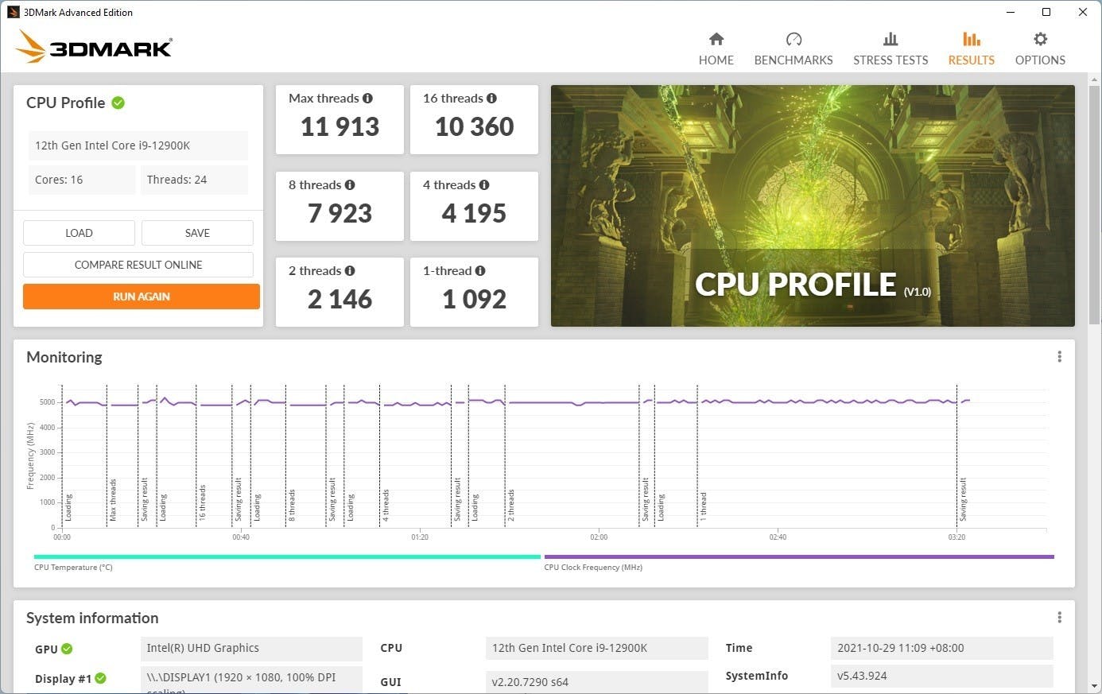Click info icon next to Max threads
Image resolution: width=1102 pixels, height=694 pixels.
point(367,99)
